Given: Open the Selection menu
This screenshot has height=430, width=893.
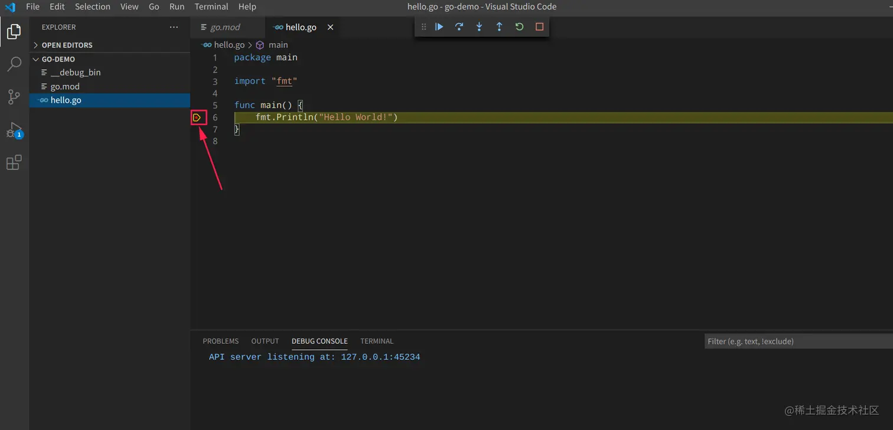Looking at the screenshot, I should [93, 6].
